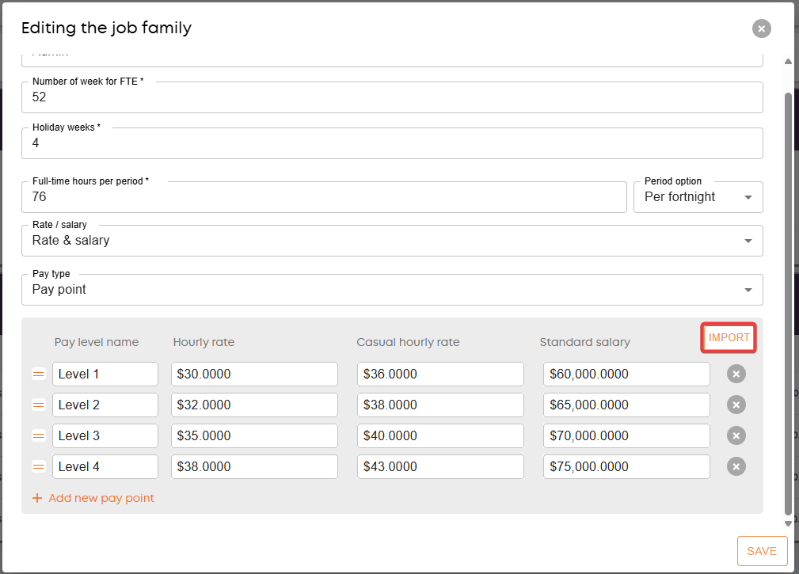
Task: Click the IMPORT button
Action: 729,338
